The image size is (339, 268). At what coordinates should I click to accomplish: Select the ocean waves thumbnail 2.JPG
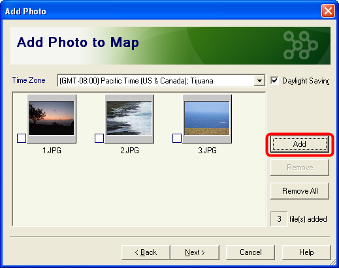coord(129,119)
